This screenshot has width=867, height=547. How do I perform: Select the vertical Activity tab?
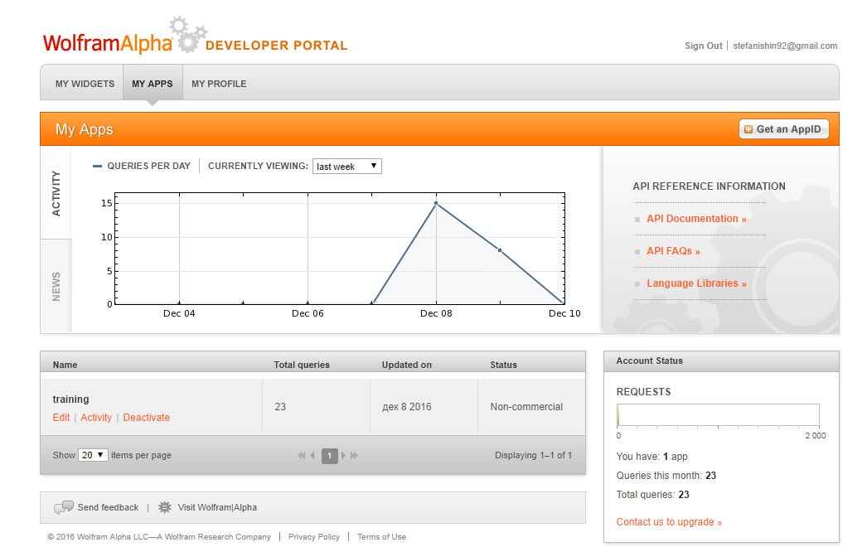pyautogui.click(x=56, y=193)
